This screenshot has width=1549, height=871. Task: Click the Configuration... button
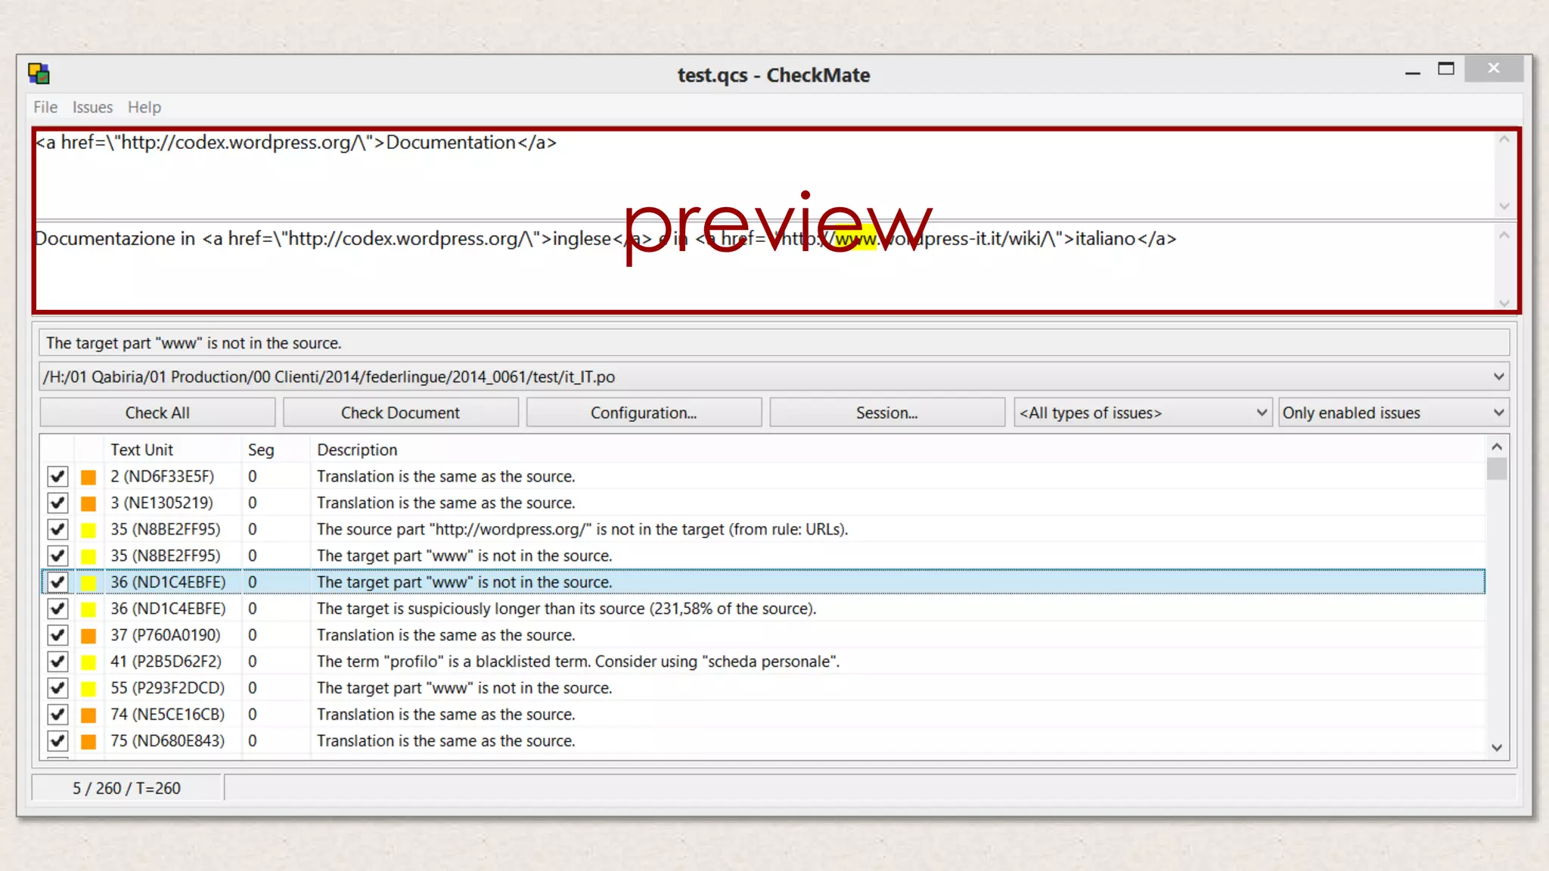[x=644, y=413]
